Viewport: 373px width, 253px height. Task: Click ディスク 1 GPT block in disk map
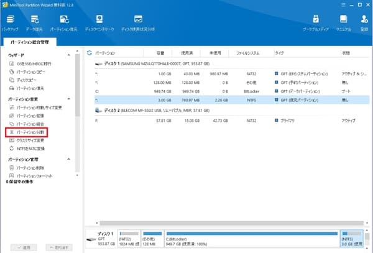click(101, 239)
